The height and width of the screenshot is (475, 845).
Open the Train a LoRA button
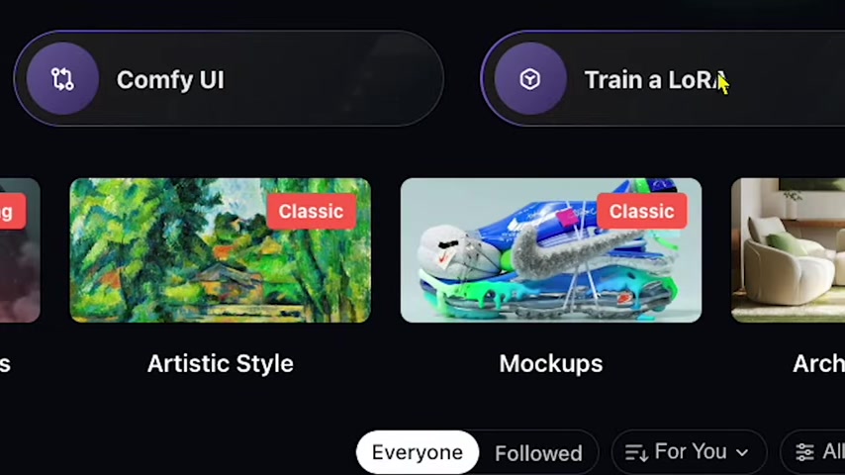click(x=663, y=79)
